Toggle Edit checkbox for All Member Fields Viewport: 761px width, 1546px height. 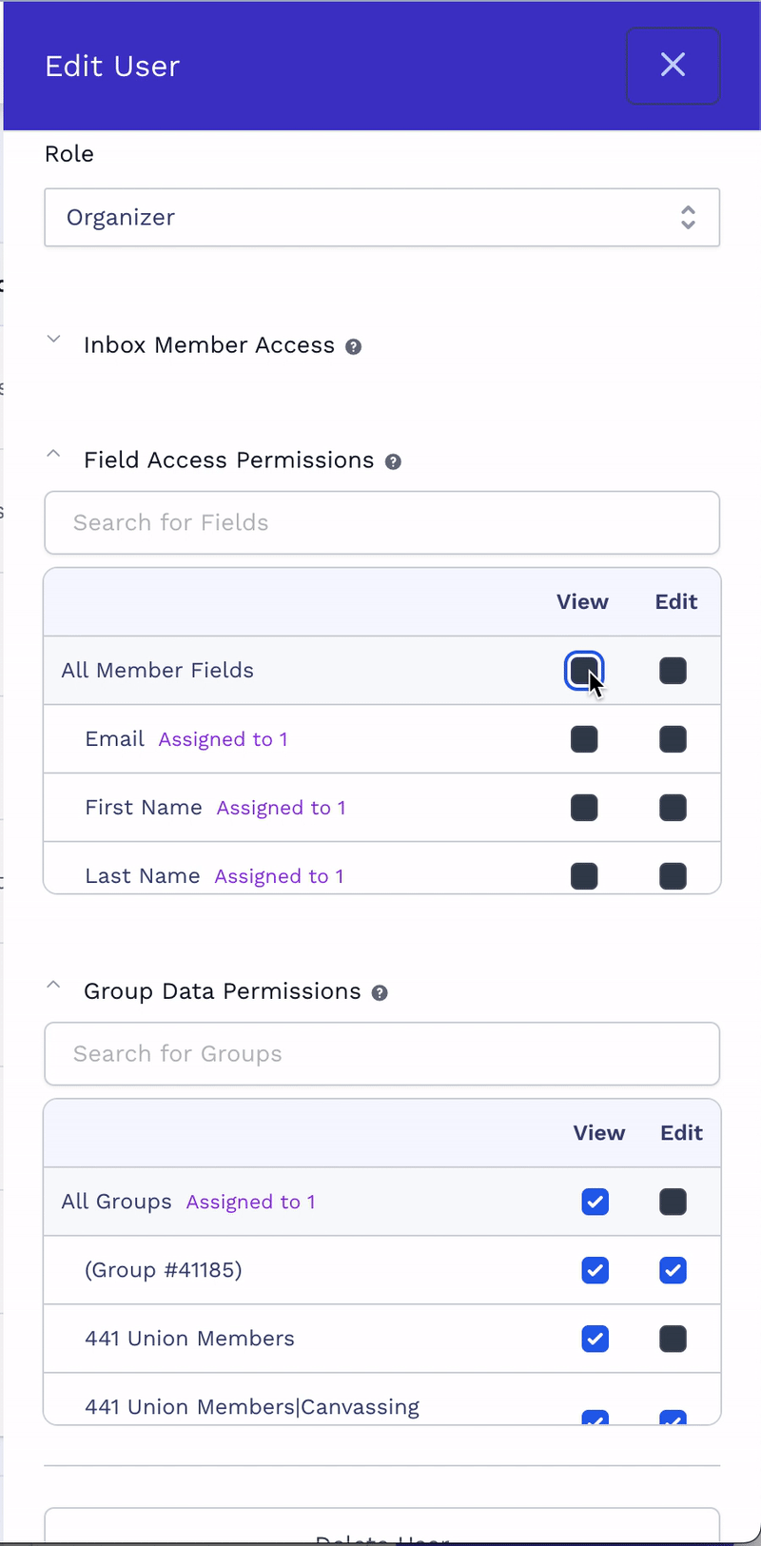click(673, 671)
